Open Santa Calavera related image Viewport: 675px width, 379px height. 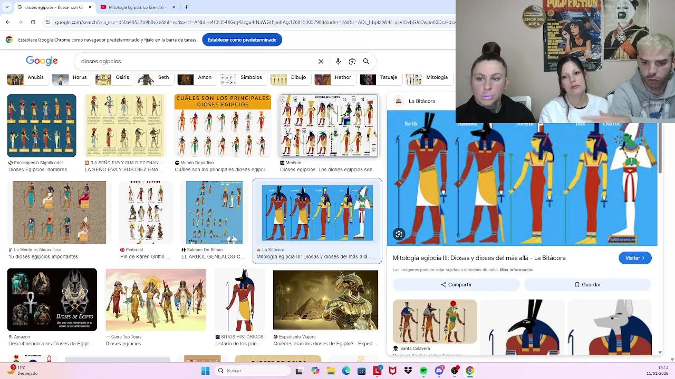(x=435, y=322)
